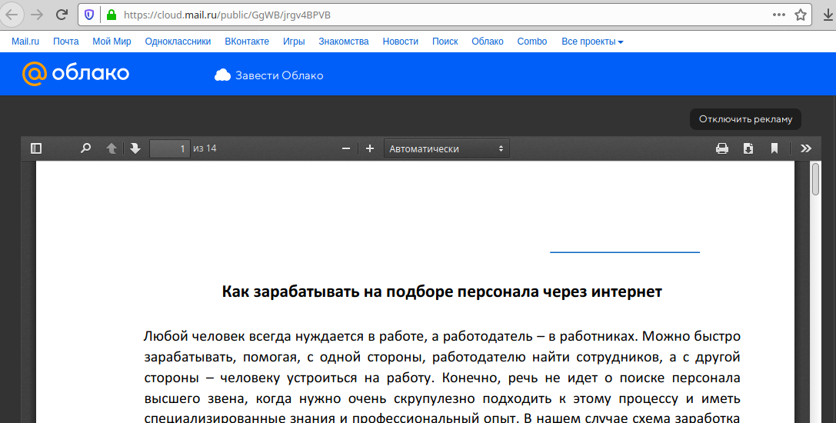
Task: Expand the Все проекты dropdown
Action: click(592, 42)
